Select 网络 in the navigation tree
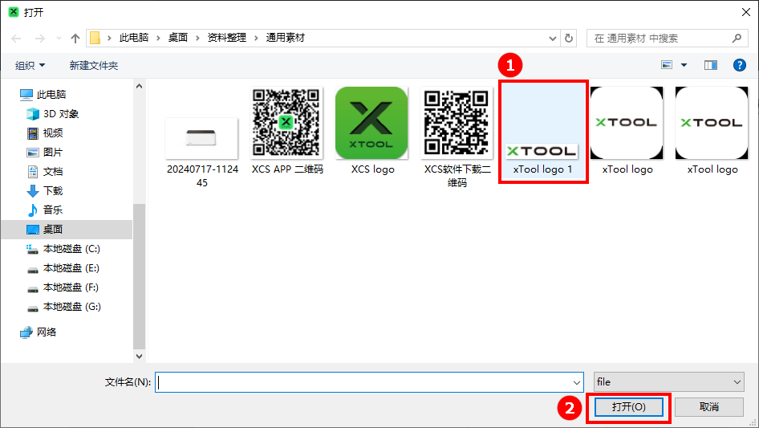Screen dimensions: 759x428 pos(39,332)
